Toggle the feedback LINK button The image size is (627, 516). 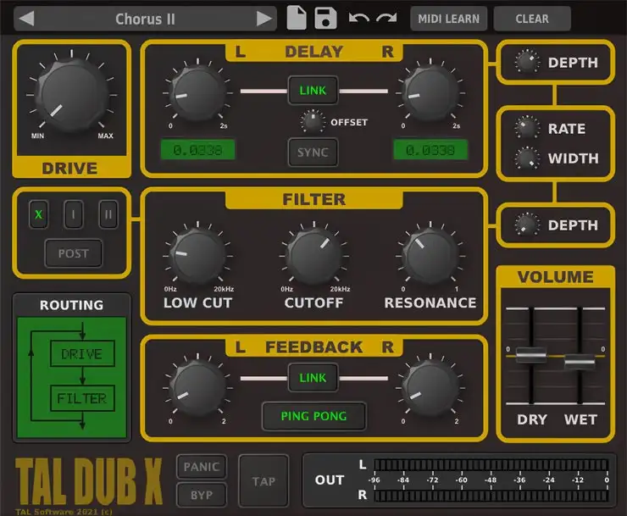[x=313, y=378]
